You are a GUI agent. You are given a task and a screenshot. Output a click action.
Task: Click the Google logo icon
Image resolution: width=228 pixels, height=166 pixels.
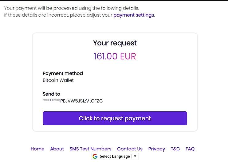pyautogui.click(x=95, y=156)
